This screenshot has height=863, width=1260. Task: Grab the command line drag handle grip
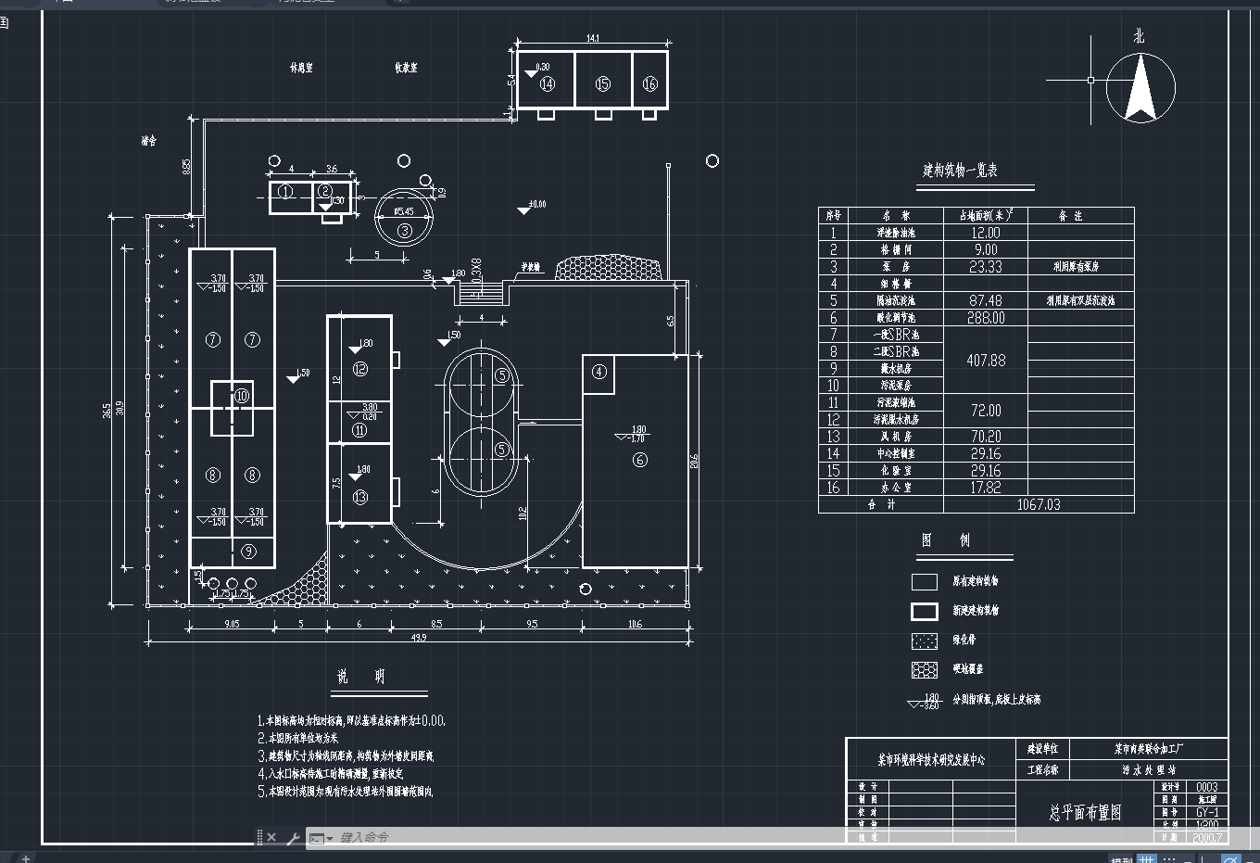point(259,837)
